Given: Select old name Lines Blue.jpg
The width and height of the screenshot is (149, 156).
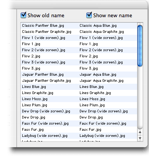Looking at the screenshot, I should pyautogui.click(x=34, y=87).
